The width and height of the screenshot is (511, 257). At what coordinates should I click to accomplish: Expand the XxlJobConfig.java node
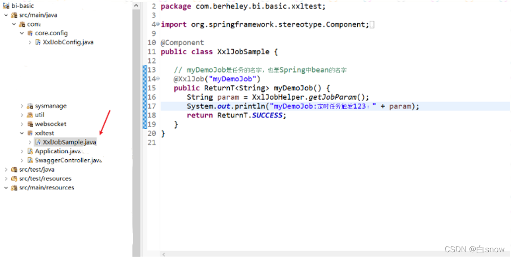[30, 42]
